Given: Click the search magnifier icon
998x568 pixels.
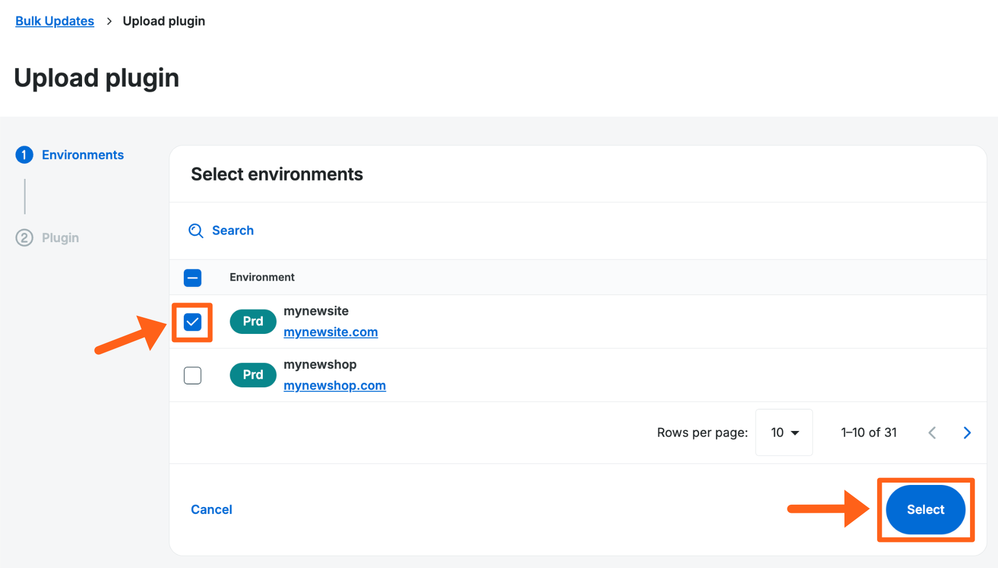Looking at the screenshot, I should click(195, 231).
